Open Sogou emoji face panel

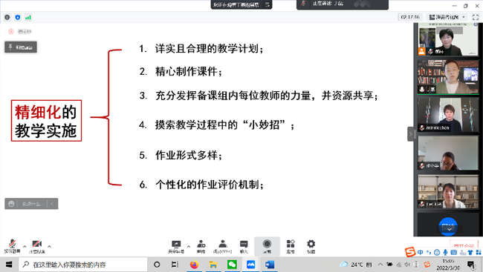[437, 252]
